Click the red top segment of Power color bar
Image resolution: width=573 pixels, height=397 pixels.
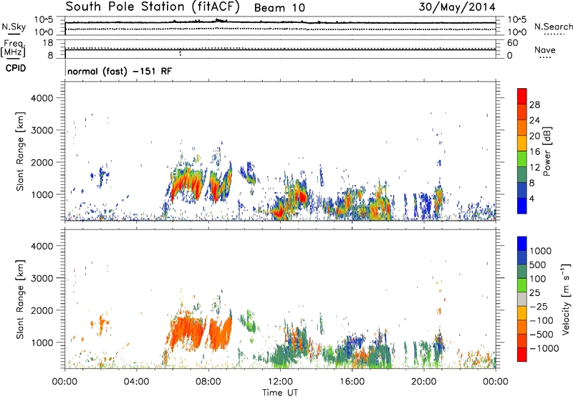(522, 96)
